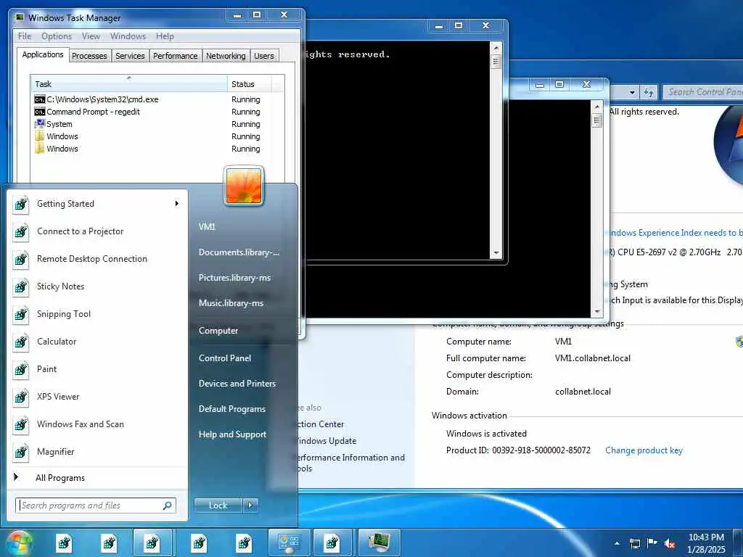Click the Search Control Panel field
The width and height of the screenshot is (743, 557).
click(703, 92)
